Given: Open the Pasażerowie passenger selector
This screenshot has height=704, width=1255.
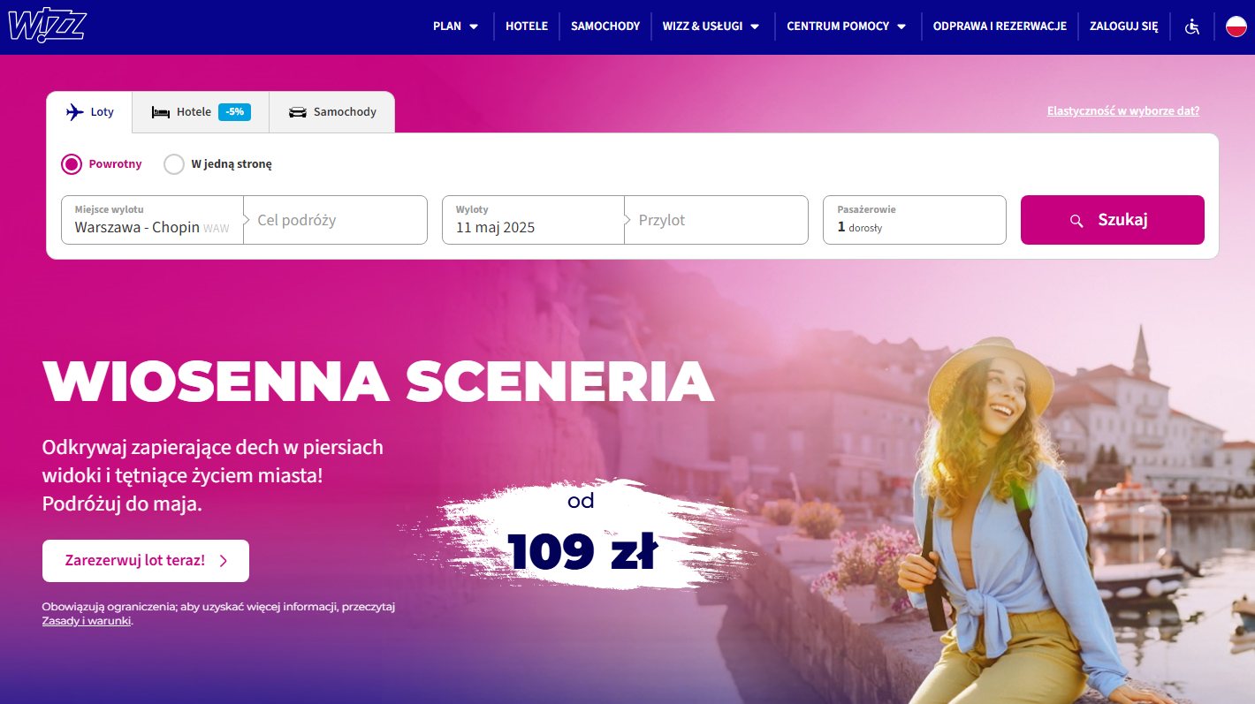Looking at the screenshot, I should (915, 220).
